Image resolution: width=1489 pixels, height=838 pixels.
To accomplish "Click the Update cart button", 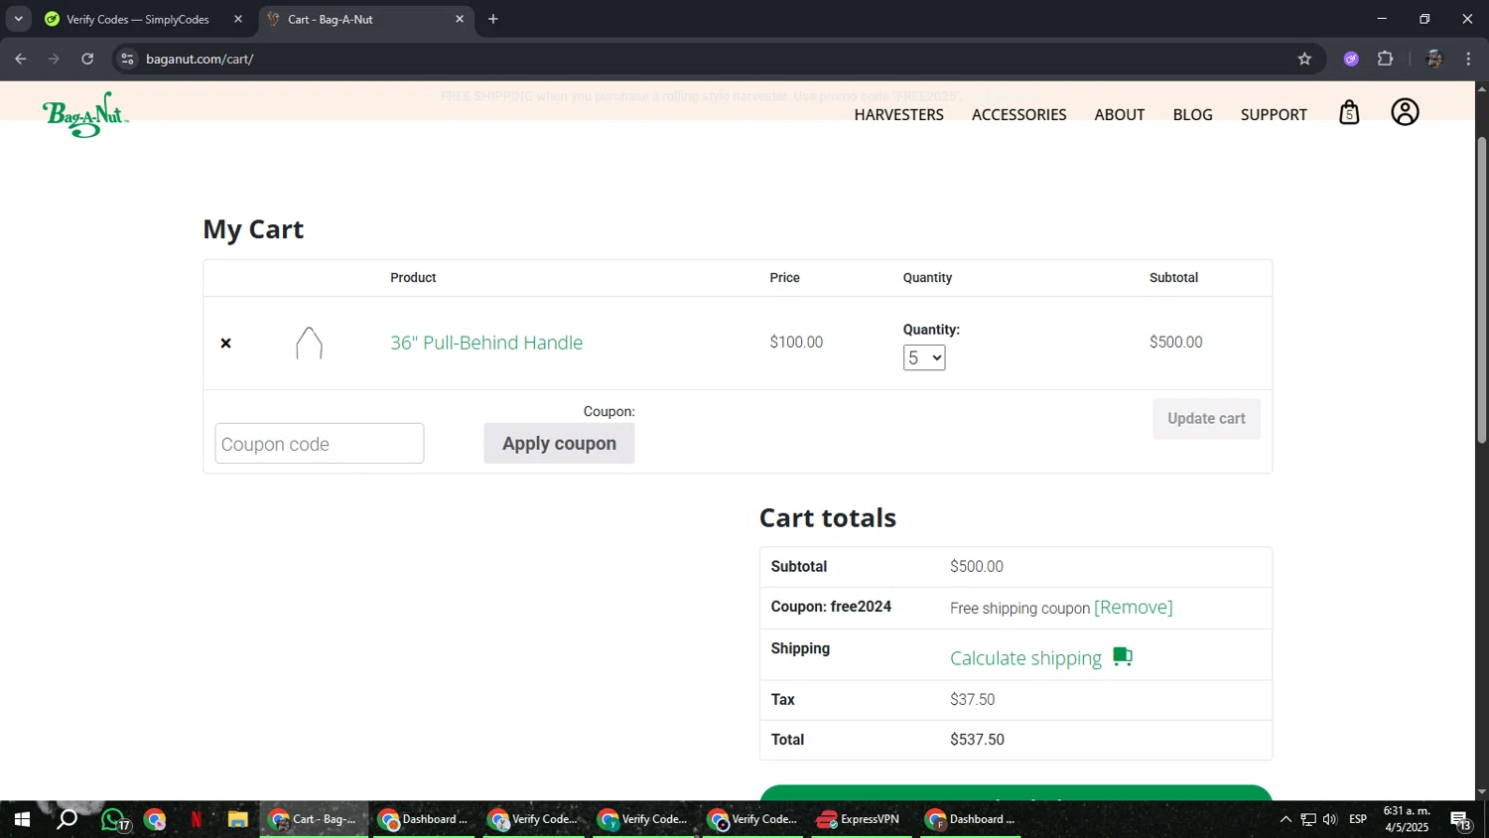I will 1206,419.
